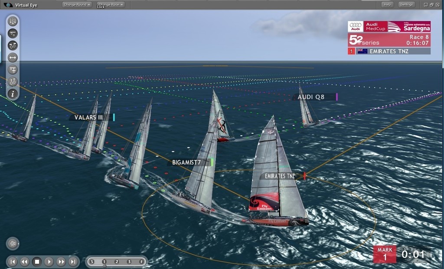Select the AUDI Q8 boat label
444x269 pixels.
click(315, 97)
